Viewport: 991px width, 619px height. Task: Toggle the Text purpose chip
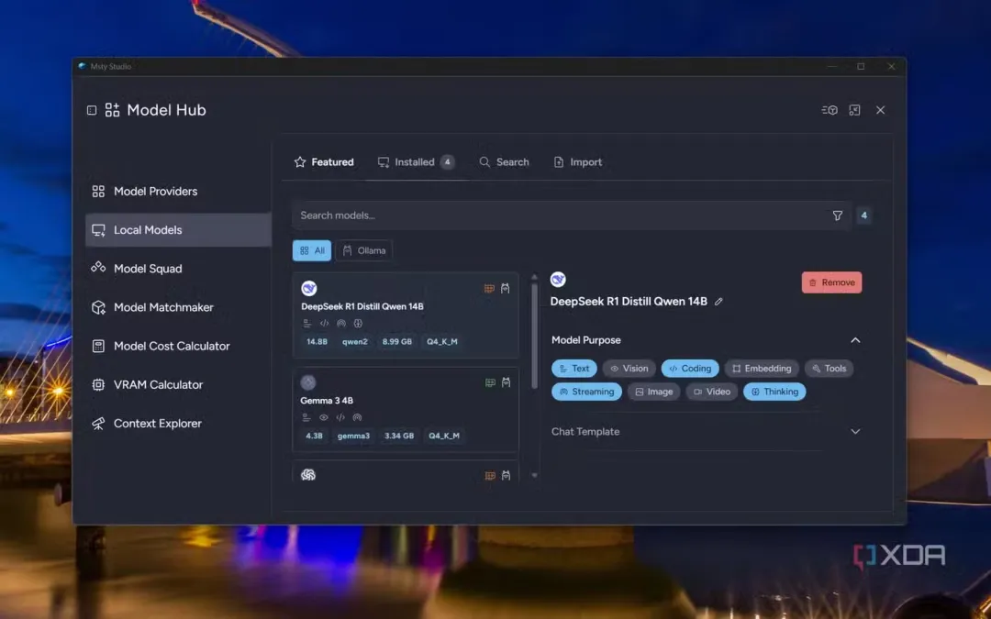574,369
